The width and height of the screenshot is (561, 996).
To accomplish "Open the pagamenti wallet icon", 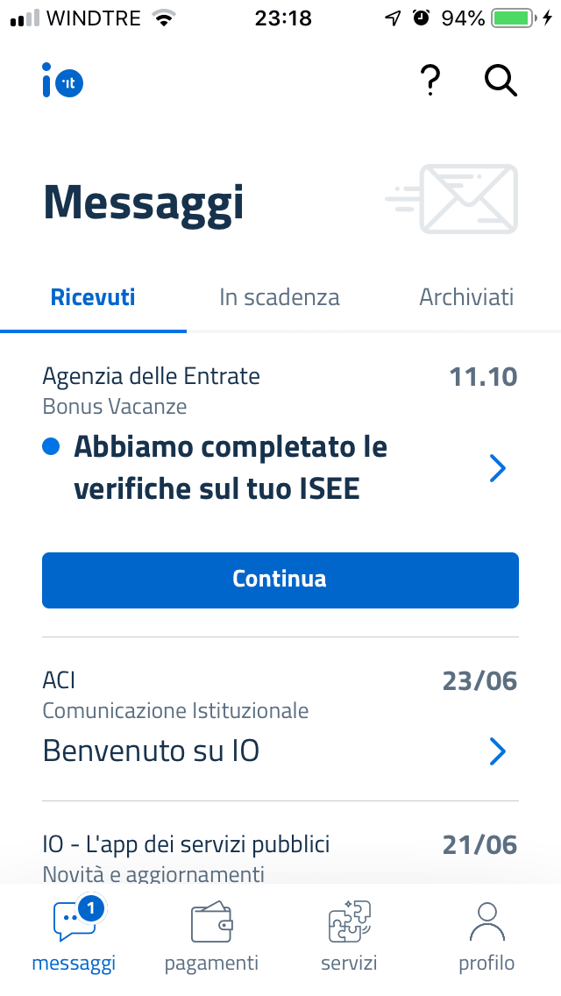I will point(211,923).
